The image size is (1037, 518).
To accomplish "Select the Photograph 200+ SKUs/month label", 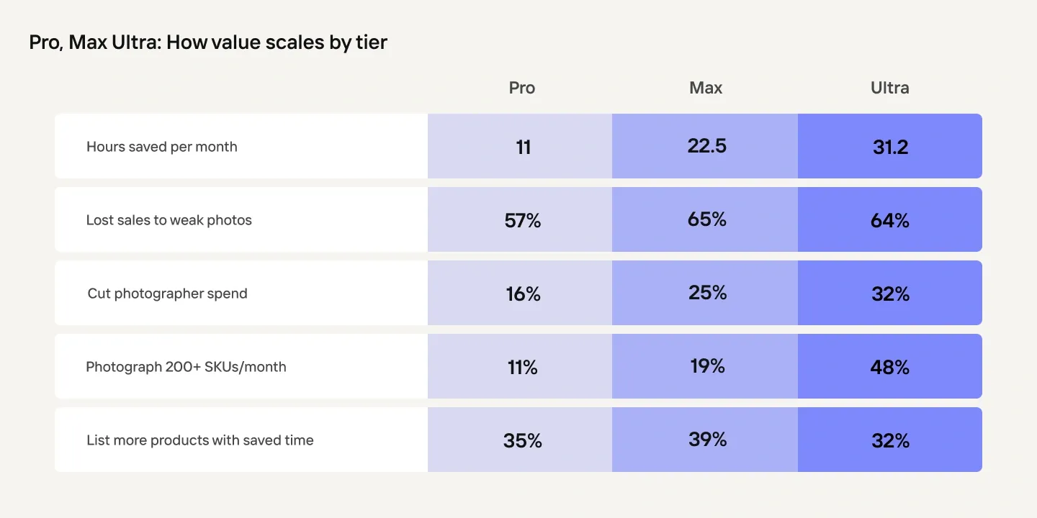I will point(187,367).
